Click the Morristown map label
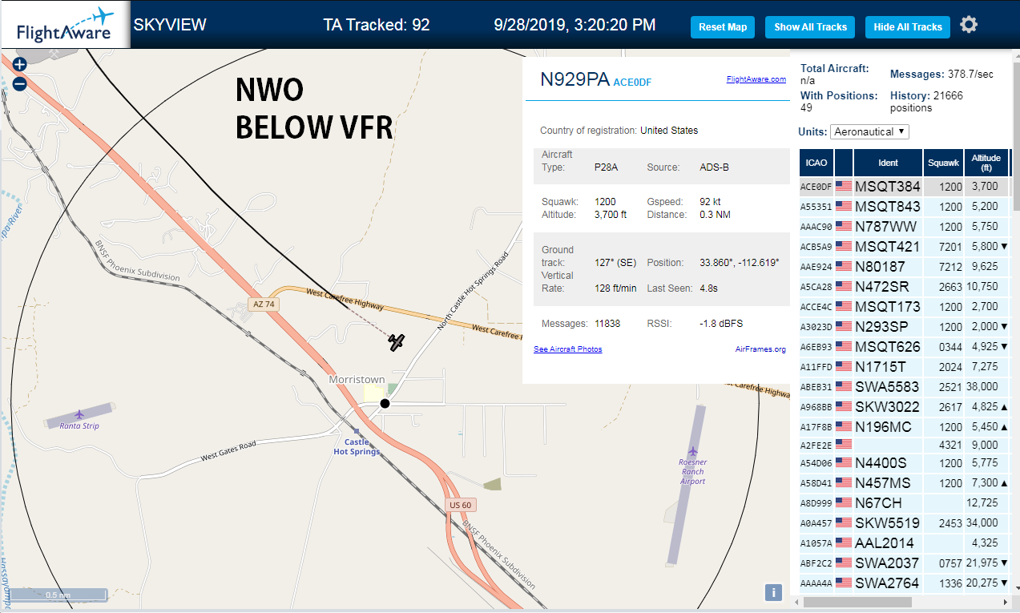The image size is (1020, 613). 357,380
